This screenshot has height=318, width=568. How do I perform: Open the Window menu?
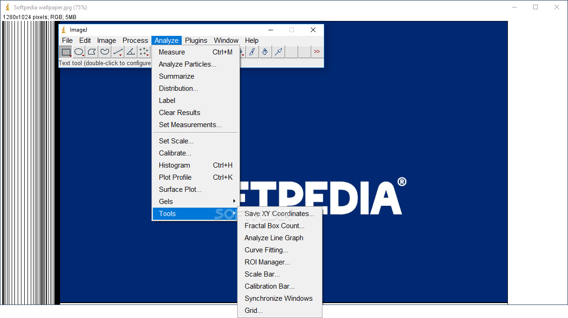(226, 41)
